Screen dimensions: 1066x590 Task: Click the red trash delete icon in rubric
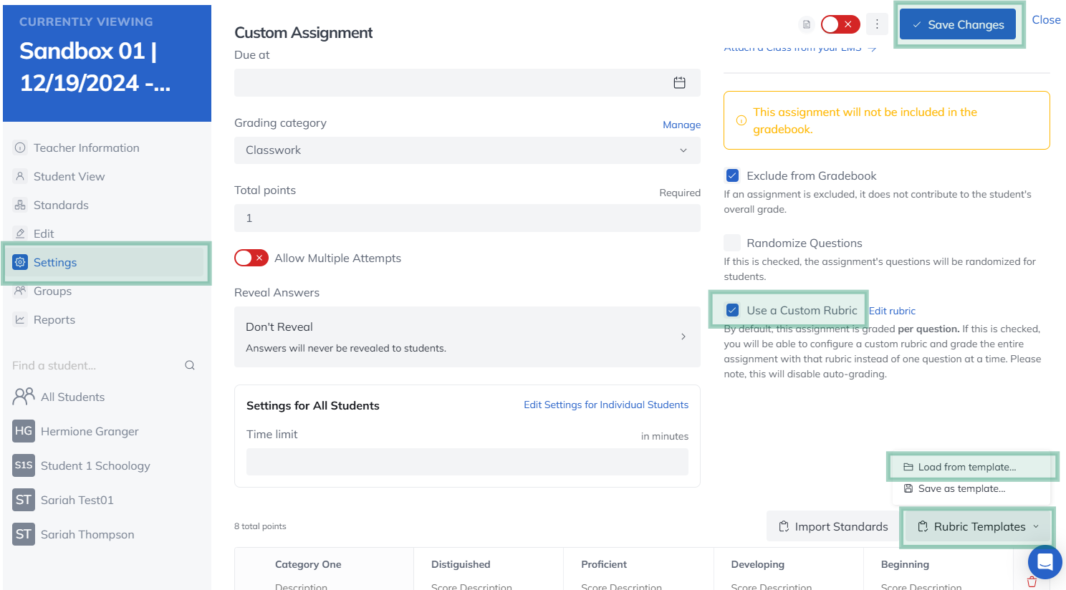point(1032,581)
